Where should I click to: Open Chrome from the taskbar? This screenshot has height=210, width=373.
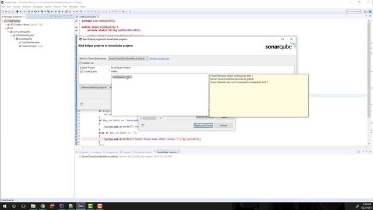[x=43, y=206]
